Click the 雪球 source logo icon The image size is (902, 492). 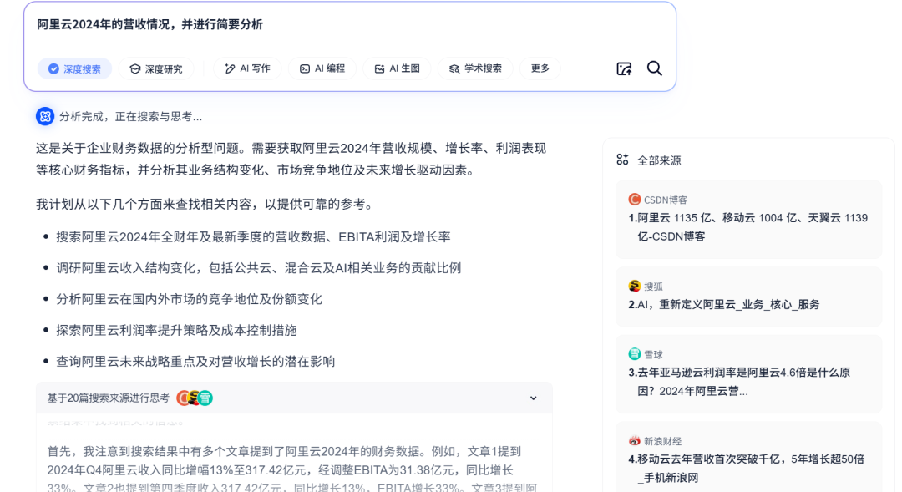pos(635,354)
